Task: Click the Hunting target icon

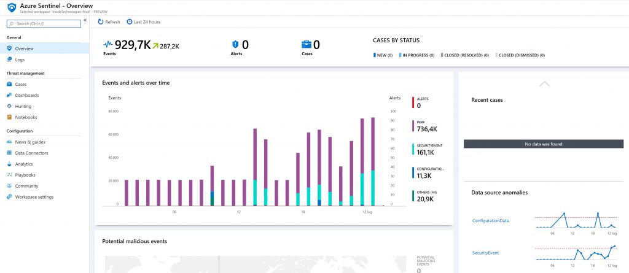Action: click(x=9, y=106)
